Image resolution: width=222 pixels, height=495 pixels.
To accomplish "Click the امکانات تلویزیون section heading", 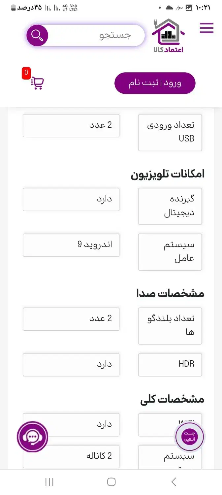I will 168,174.
